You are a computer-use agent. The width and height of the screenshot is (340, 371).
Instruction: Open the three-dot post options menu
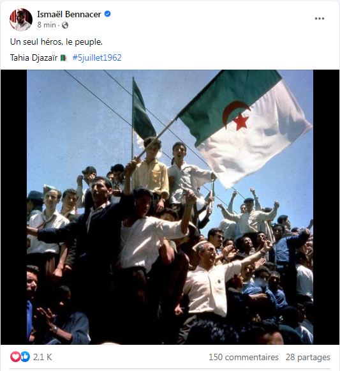319,19
